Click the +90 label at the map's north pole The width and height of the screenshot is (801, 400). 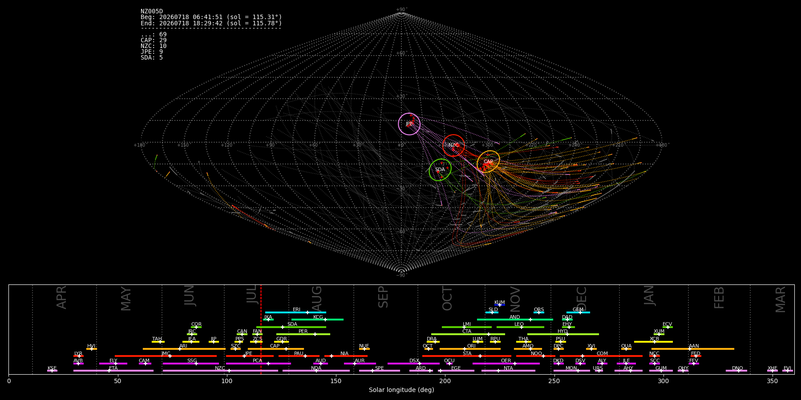point(401,10)
